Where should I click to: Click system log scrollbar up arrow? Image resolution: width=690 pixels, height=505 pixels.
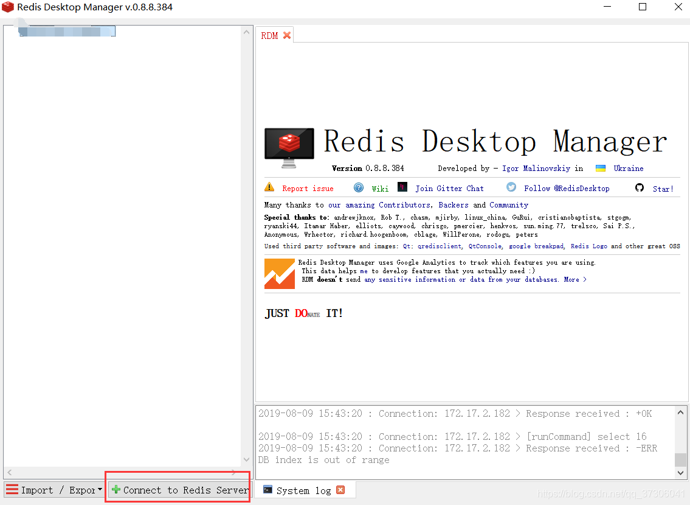[x=680, y=413]
